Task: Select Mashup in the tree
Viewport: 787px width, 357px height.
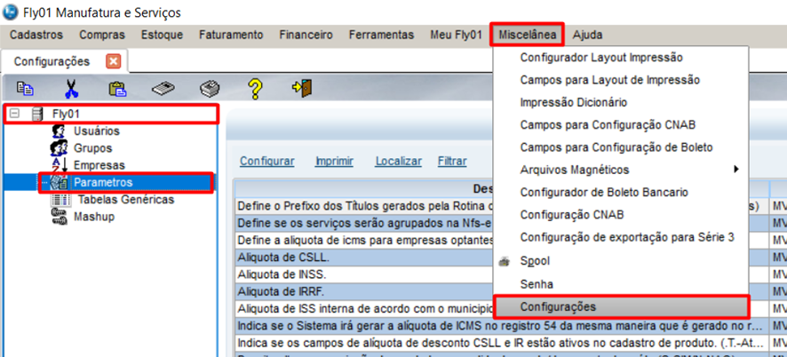Action: [x=94, y=217]
